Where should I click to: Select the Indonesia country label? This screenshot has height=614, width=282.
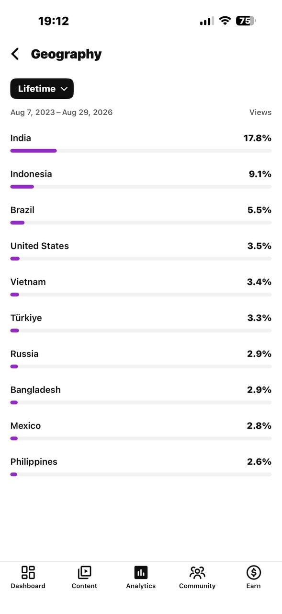point(31,174)
